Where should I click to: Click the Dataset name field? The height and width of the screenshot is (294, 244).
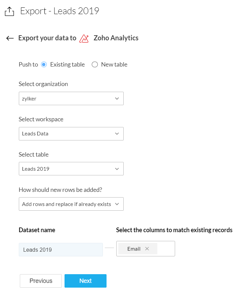point(60,250)
